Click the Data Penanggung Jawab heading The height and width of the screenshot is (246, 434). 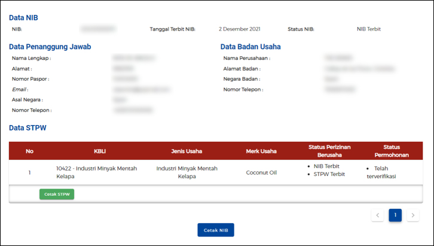click(50, 47)
